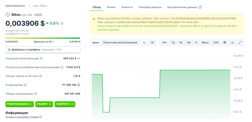The image size is (252, 122).
Task: Open the Новости tab
Action: (x=127, y=7)
